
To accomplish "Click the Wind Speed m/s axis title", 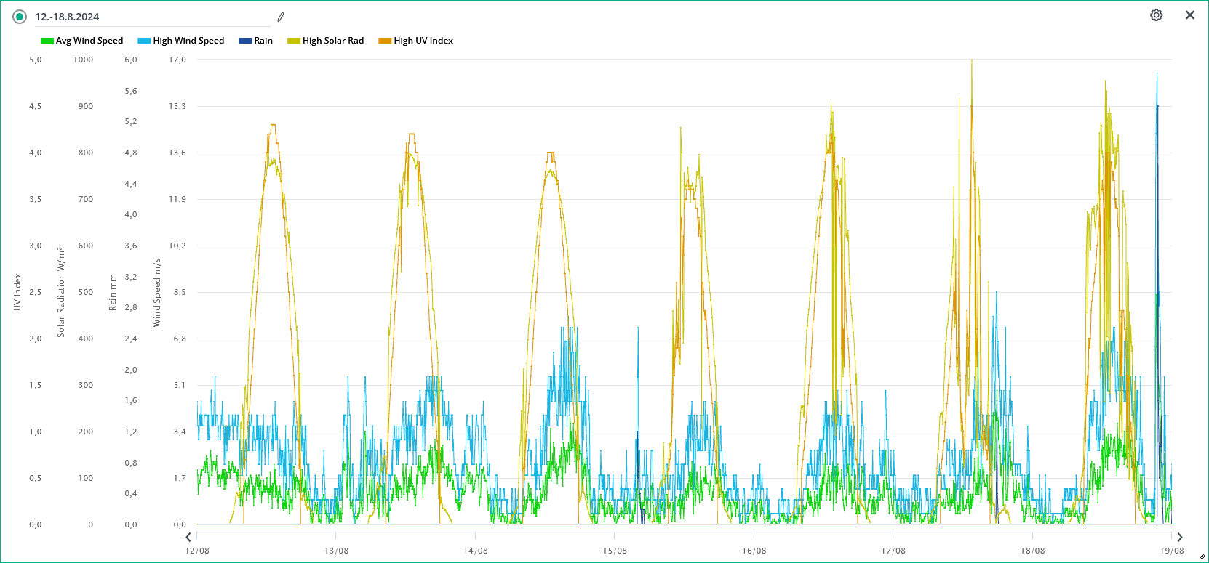I will [156, 292].
